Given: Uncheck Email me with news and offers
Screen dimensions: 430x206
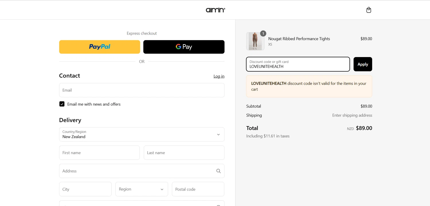Looking at the screenshot, I should pos(62,104).
